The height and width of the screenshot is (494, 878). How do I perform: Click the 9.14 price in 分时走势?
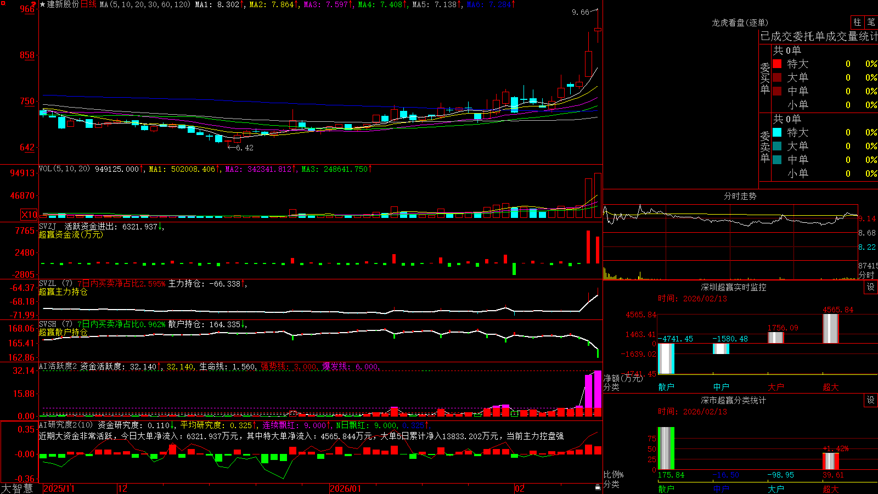pyautogui.click(x=867, y=218)
